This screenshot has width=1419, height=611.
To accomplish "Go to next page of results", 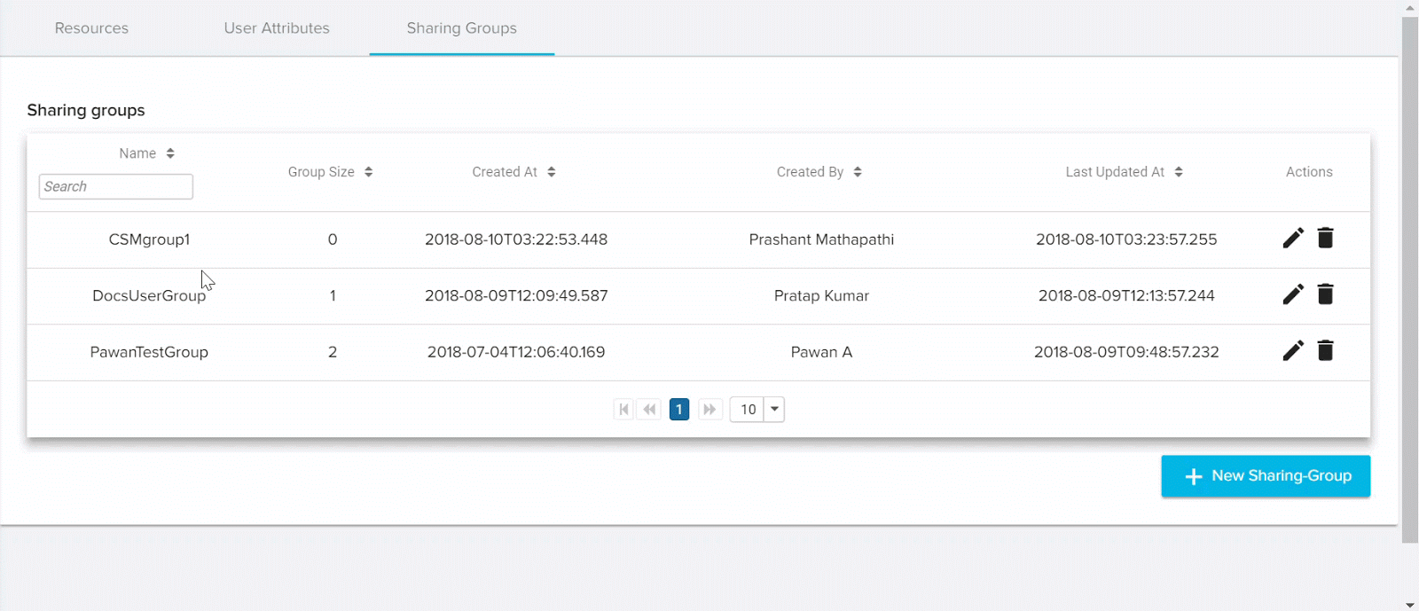I will tap(709, 409).
